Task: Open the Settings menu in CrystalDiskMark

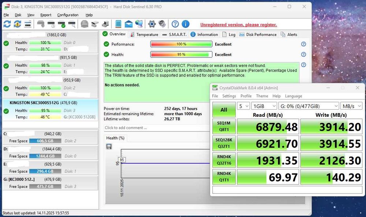Action: pos(229,96)
